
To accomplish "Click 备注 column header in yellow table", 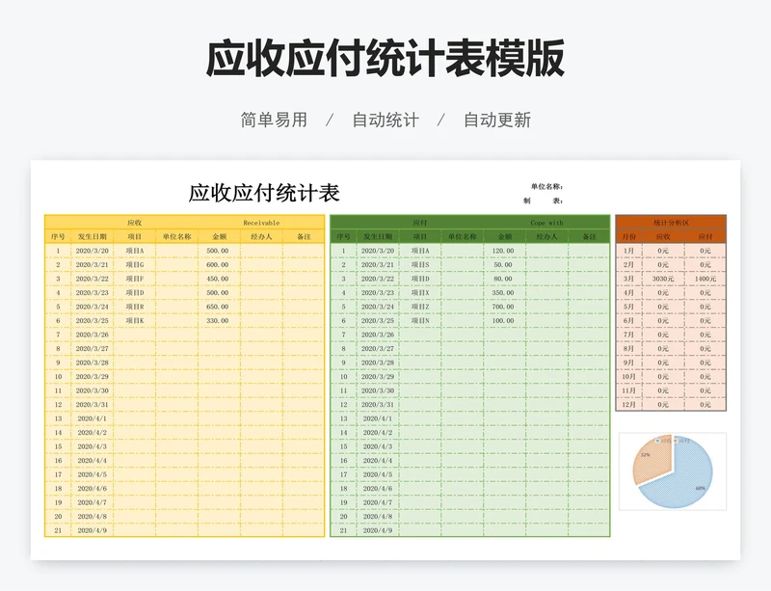I will click(x=304, y=237).
